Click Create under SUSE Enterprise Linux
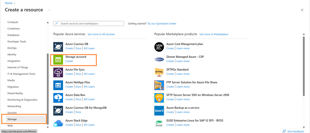The image size is (310, 133). tap(170, 125)
